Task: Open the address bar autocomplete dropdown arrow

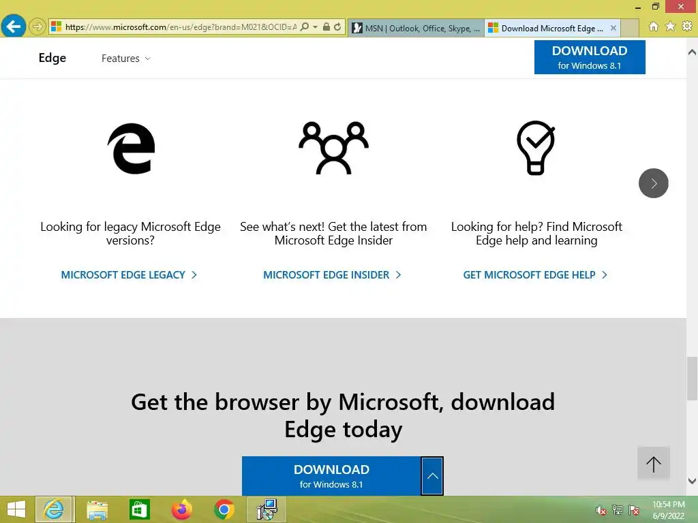Action: [315, 27]
